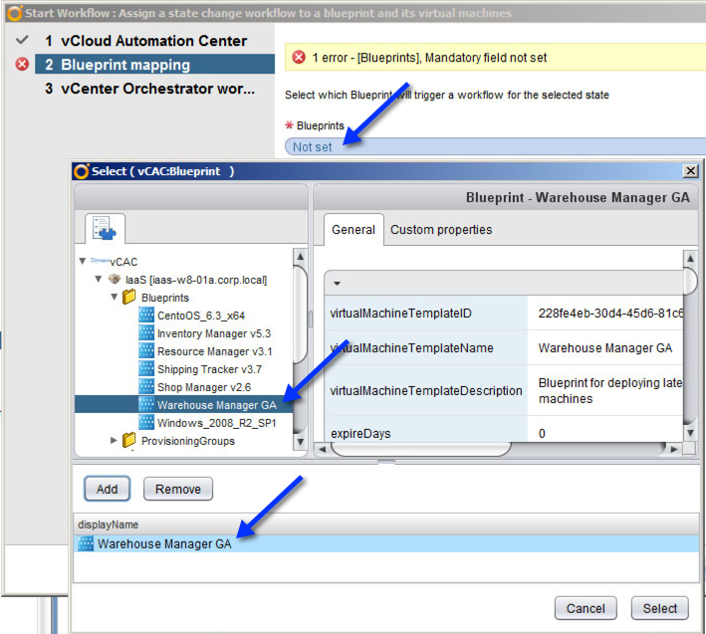
Task: Close the Select vCAC:Blueprint dialog
Action: (x=691, y=171)
